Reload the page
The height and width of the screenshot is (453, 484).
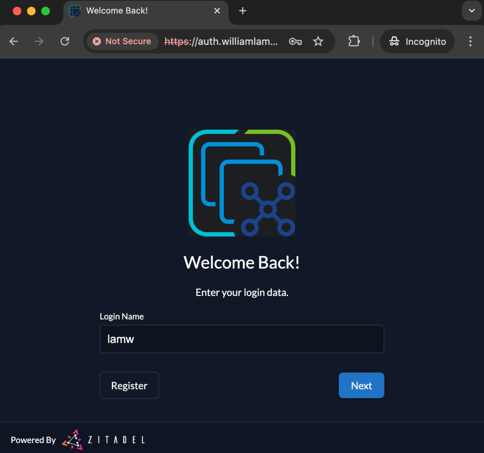pyautogui.click(x=65, y=41)
